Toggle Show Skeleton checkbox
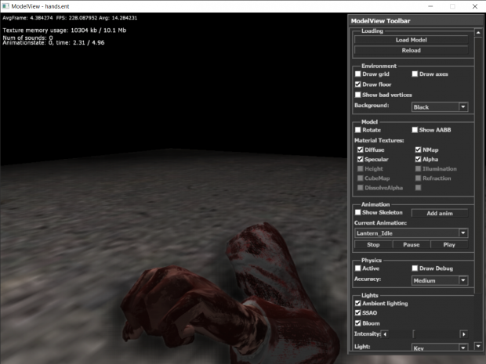The width and height of the screenshot is (486, 364). pos(357,212)
